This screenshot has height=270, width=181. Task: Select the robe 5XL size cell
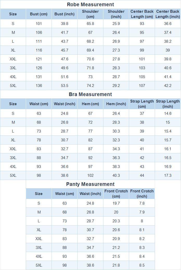pos(13,86)
